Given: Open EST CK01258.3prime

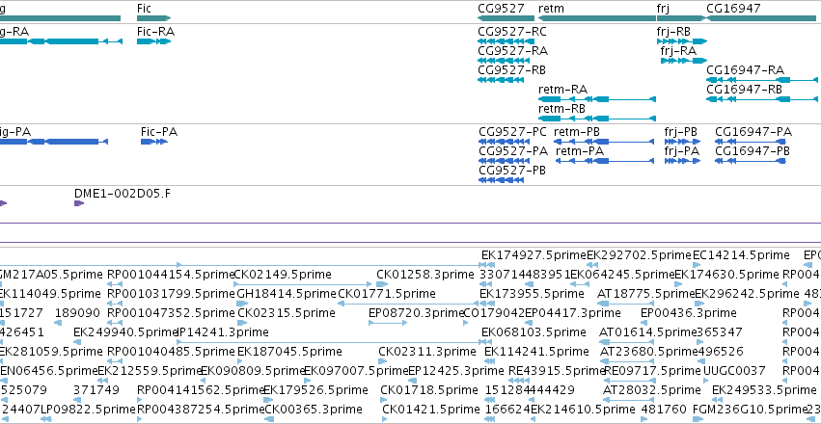Looking at the screenshot, I should [425, 275].
